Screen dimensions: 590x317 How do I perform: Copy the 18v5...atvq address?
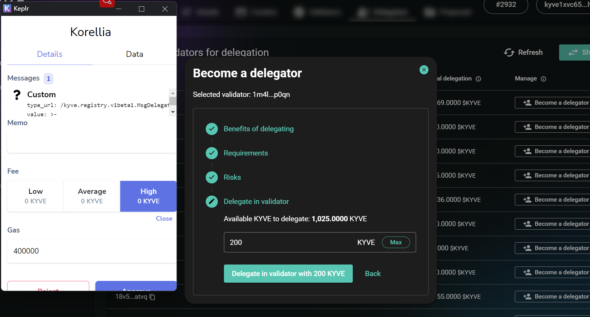[153, 297]
